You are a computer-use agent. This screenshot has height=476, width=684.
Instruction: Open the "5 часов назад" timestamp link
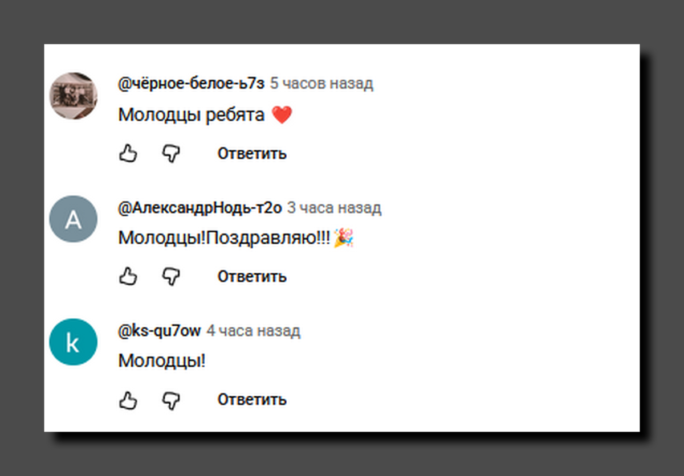[x=321, y=84]
